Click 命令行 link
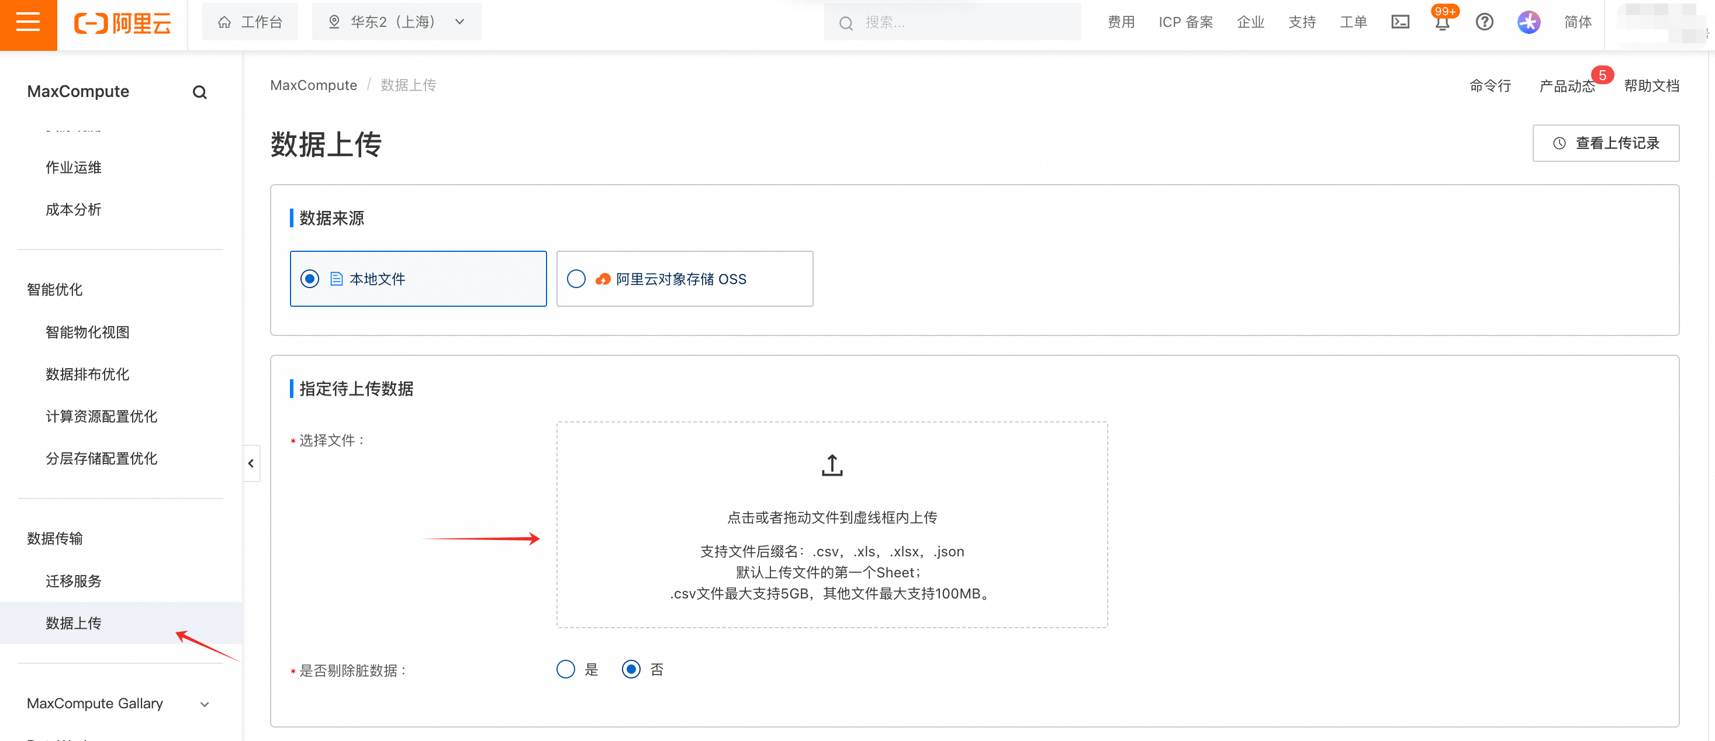Viewport: 1715px width, 741px height. coord(1490,86)
